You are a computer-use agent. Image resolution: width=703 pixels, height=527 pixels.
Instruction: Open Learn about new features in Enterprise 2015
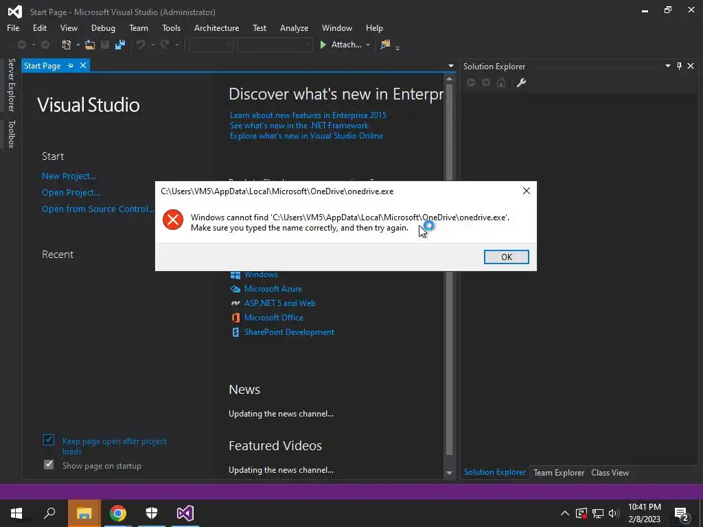pyautogui.click(x=308, y=115)
